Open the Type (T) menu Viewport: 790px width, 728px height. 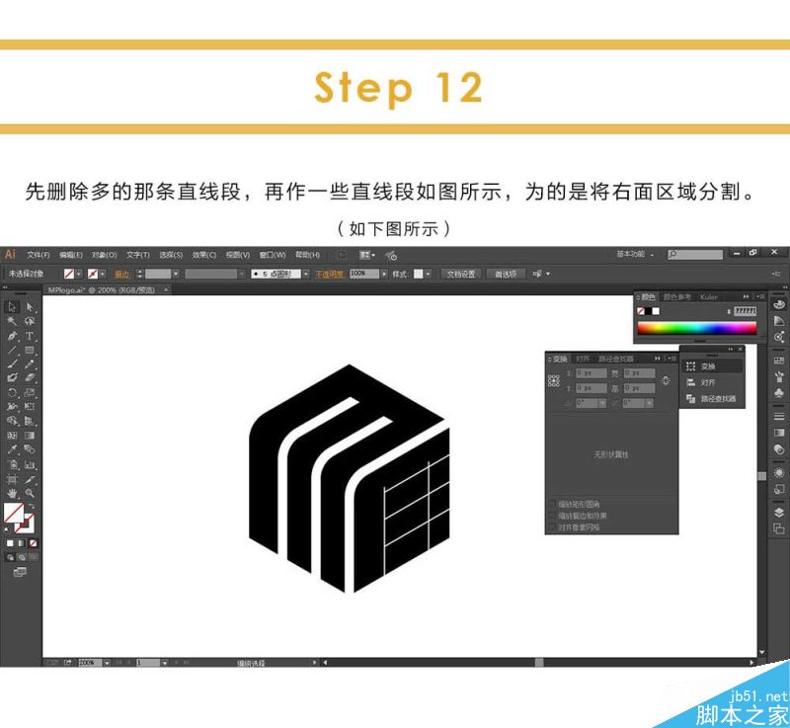point(138,255)
